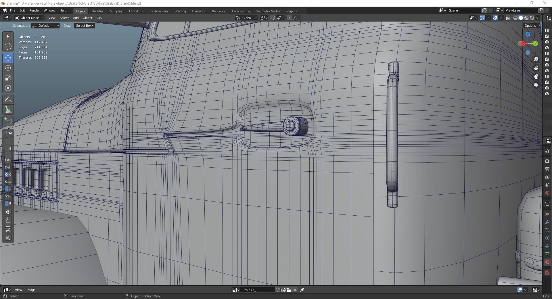Click the Ural375_ image name field
Screen dimensions: 552x299
(258, 290)
